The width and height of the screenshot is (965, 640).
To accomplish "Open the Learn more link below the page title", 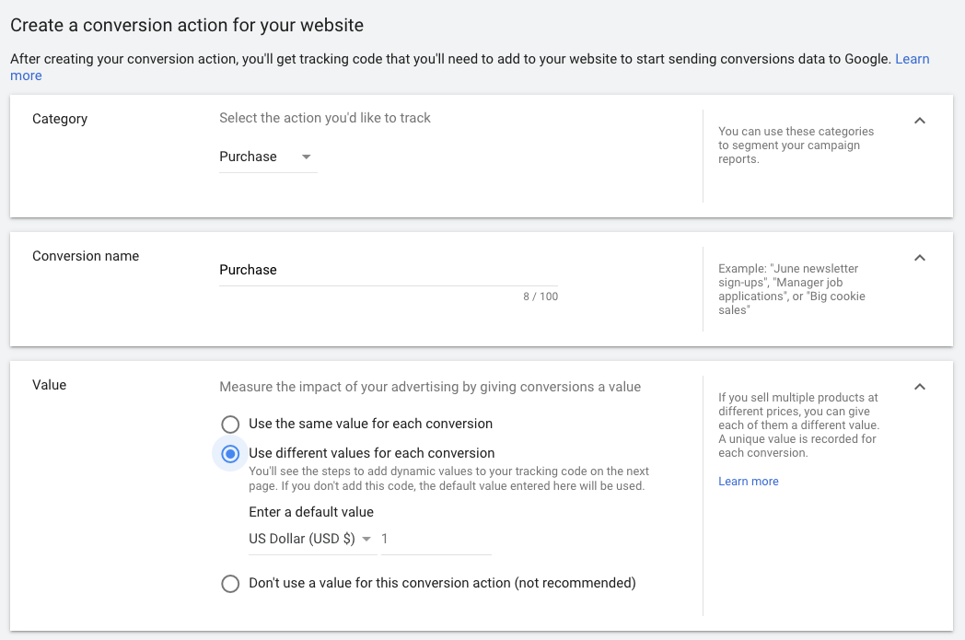I will [913, 58].
